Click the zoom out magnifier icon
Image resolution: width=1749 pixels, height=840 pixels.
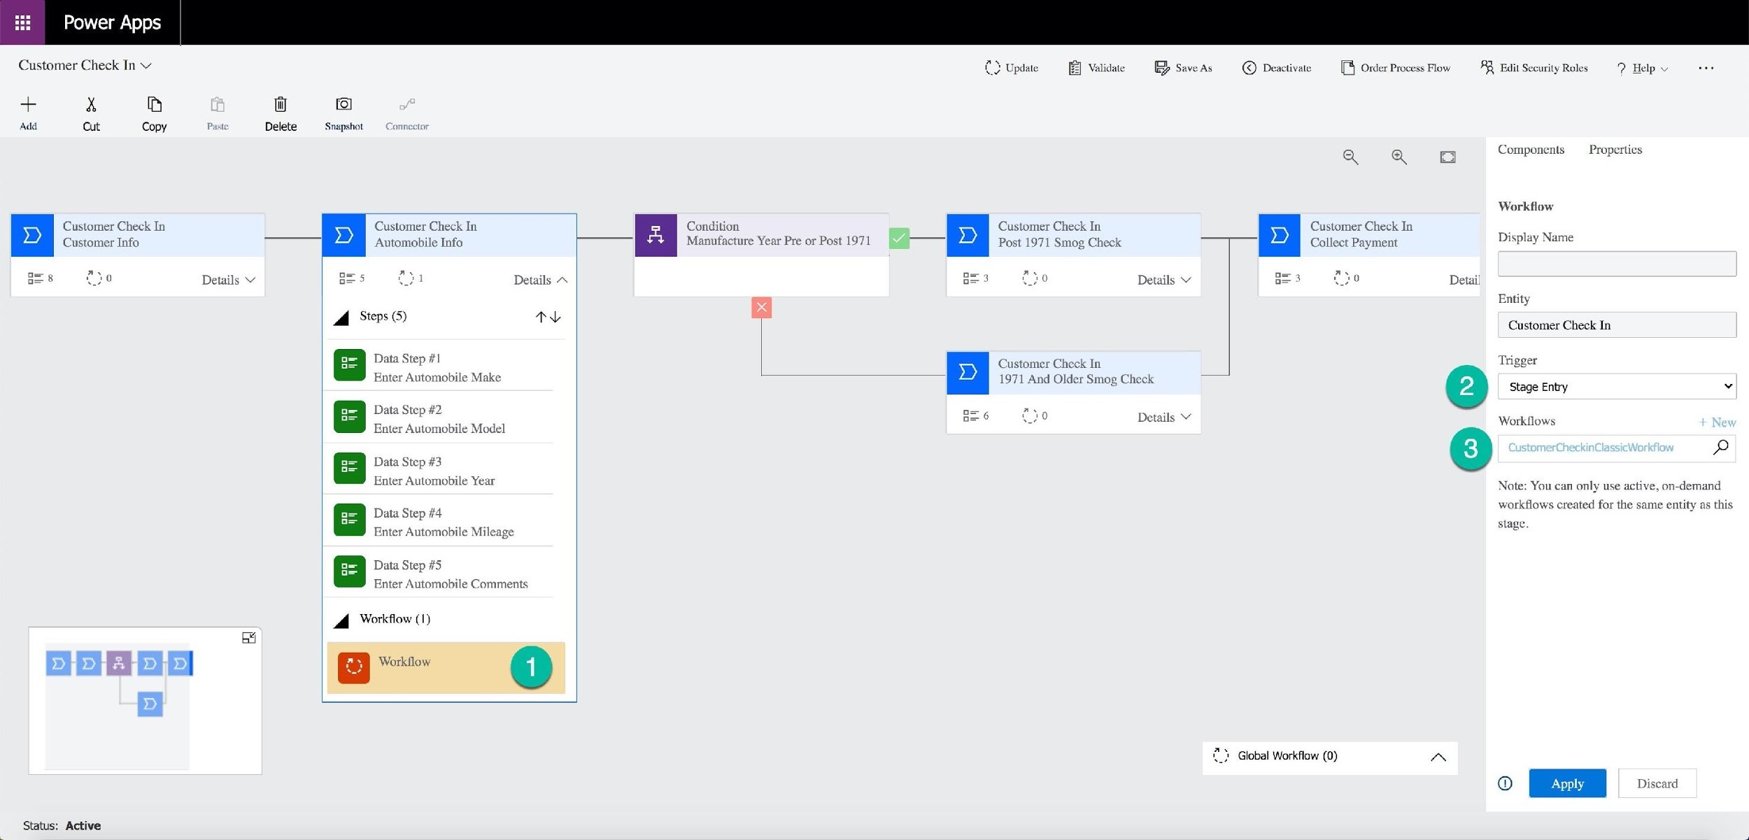1350,157
